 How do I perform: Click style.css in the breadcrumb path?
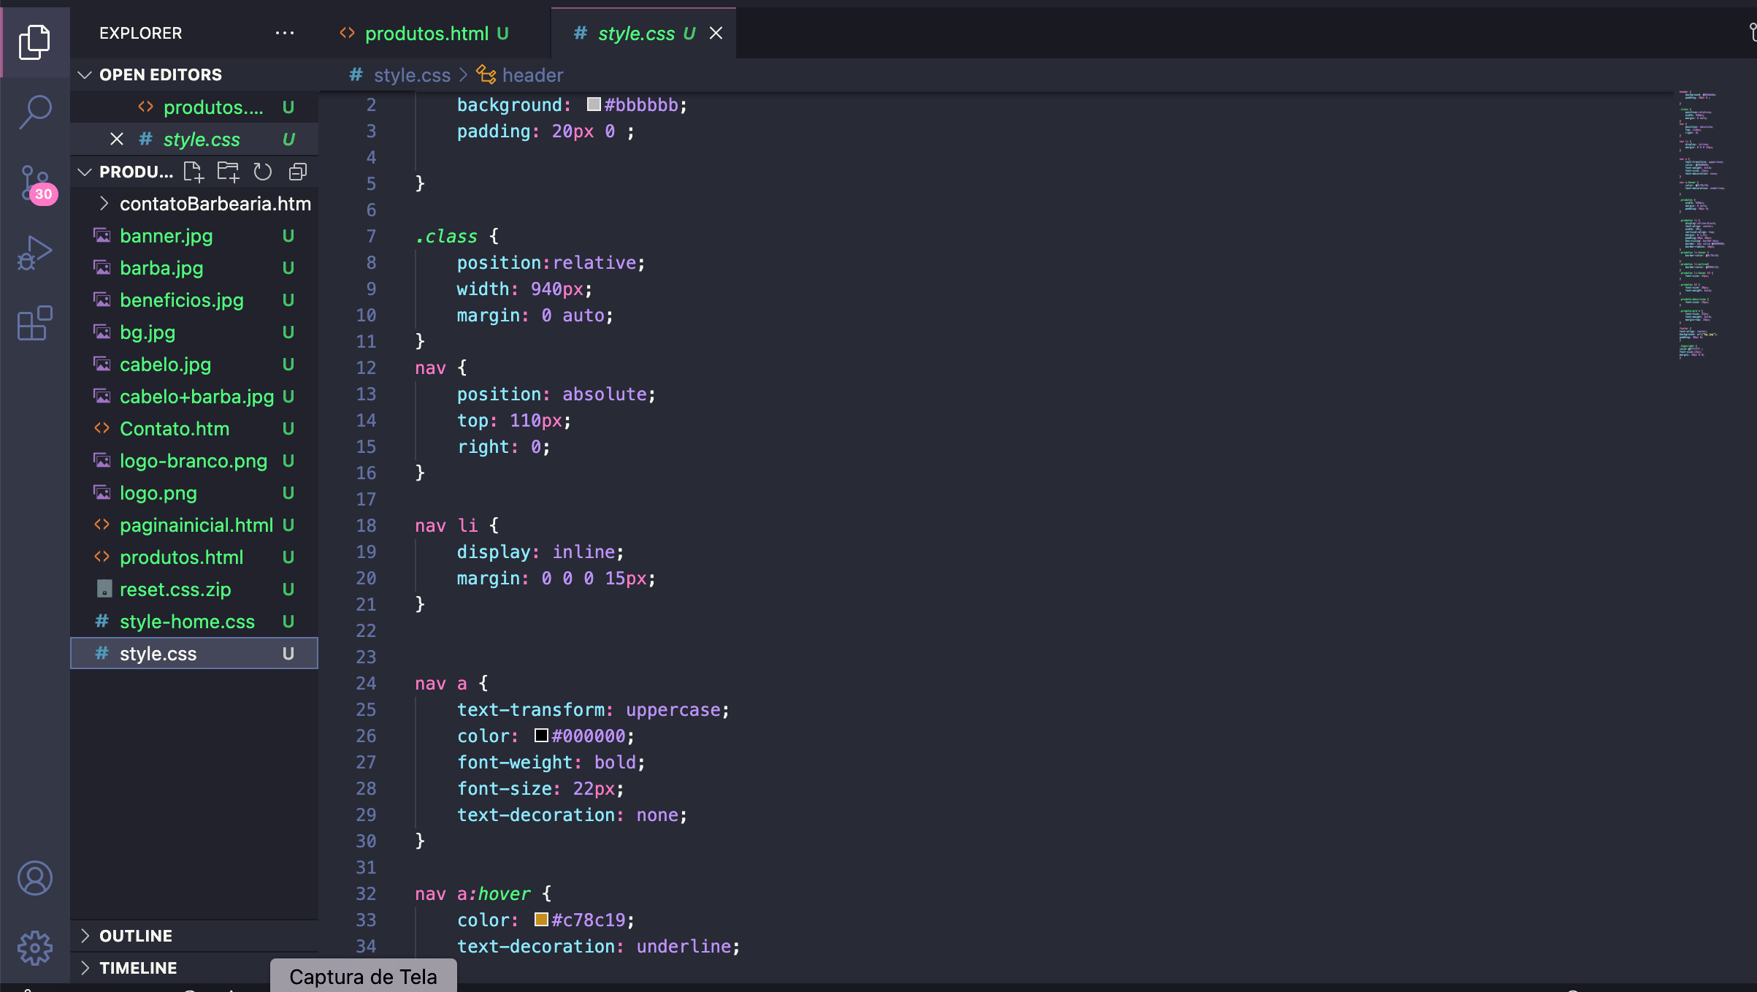point(412,75)
